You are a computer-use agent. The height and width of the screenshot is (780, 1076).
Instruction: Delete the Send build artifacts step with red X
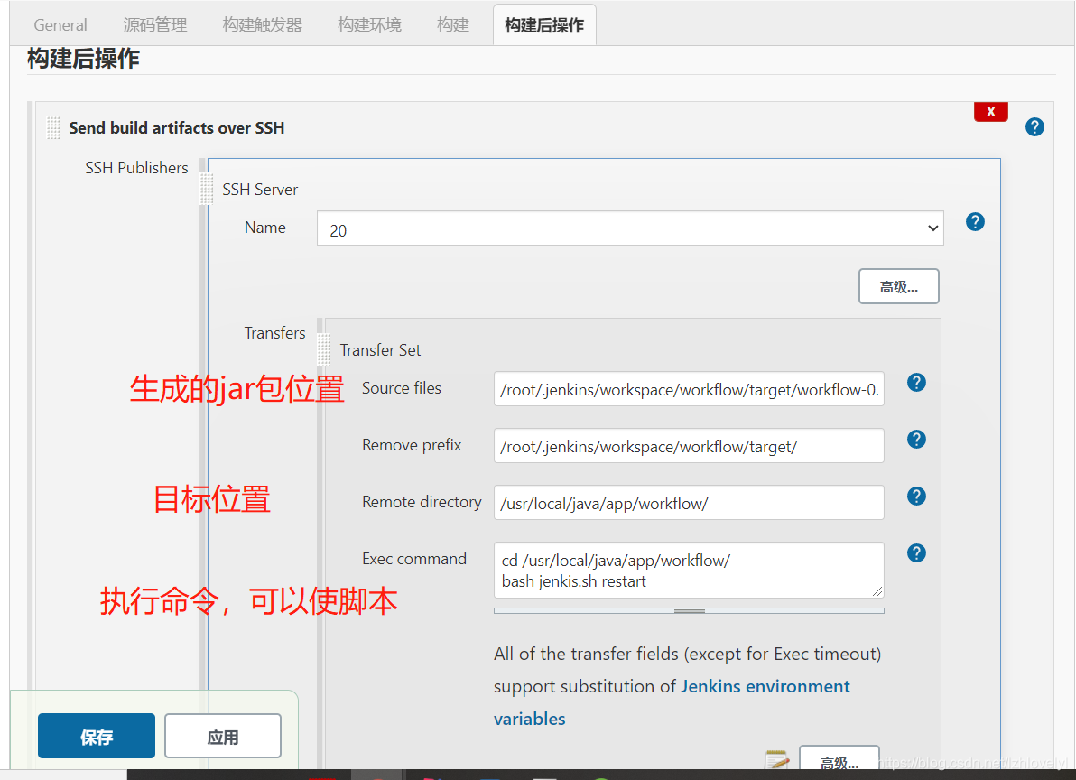(x=990, y=112)
